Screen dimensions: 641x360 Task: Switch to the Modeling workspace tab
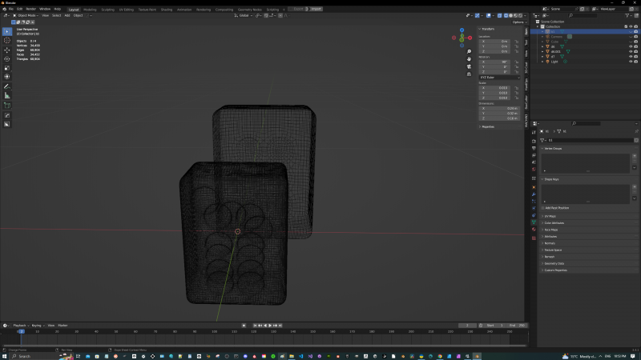[90, 10]
